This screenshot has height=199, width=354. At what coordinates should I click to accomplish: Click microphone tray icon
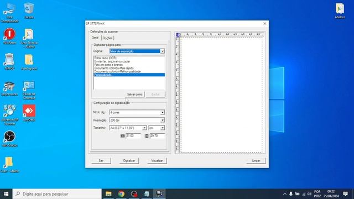click(291, 194)
